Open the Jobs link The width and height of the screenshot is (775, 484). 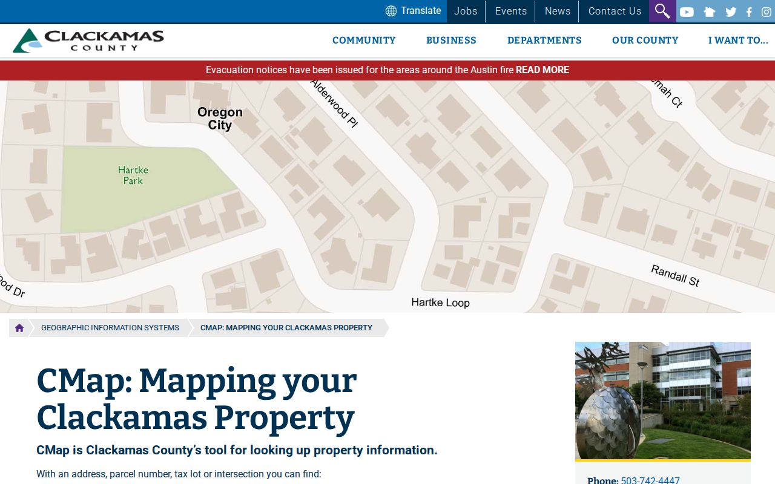coord(466,11)
